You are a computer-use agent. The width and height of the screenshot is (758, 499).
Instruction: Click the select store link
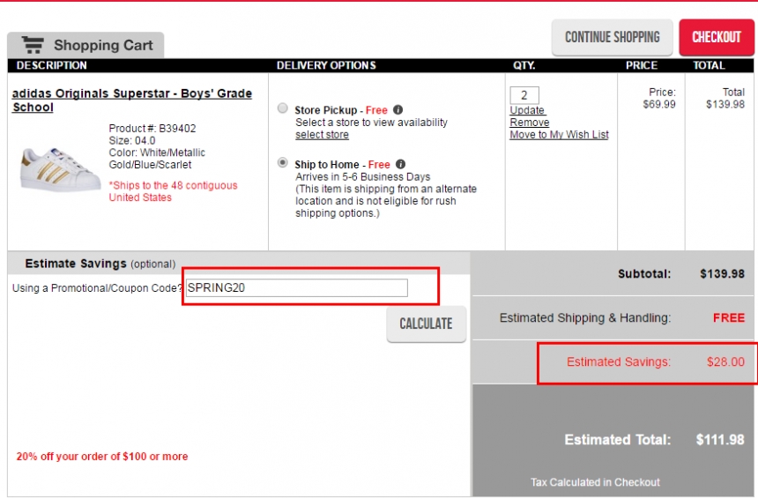[322, 135]
